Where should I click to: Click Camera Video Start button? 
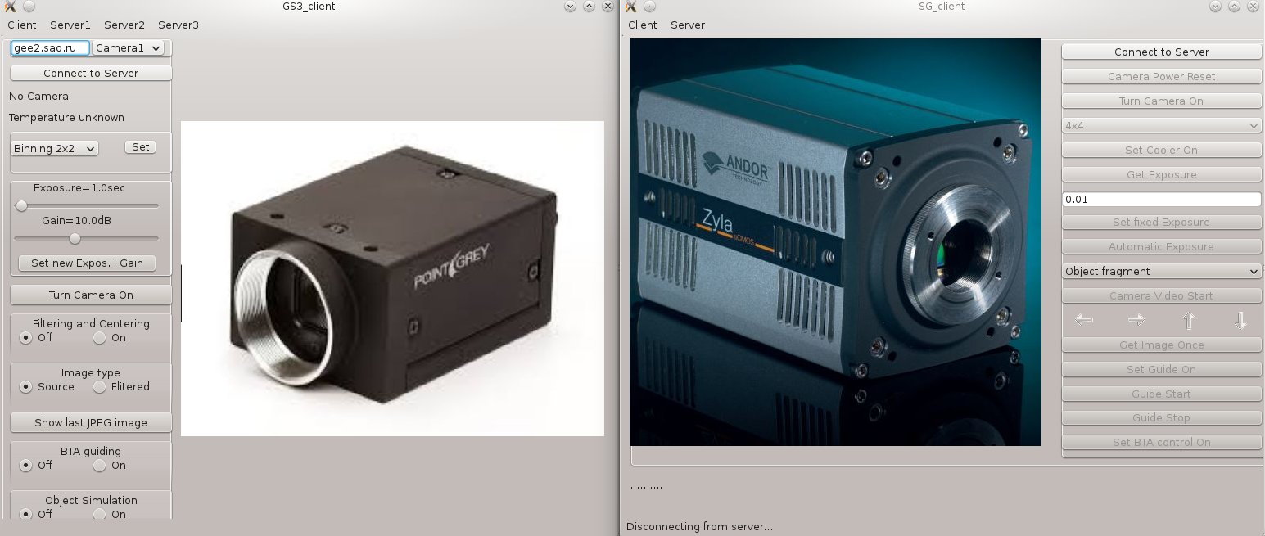pos(1161,295)
